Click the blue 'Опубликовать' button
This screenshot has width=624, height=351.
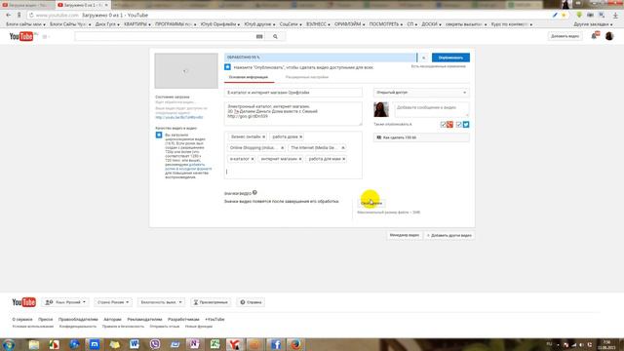(x=450, y=58)
